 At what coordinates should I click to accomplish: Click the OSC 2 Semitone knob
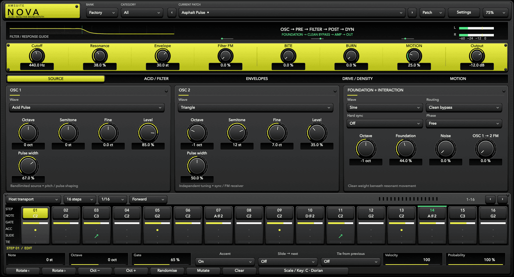click(237, 132)
